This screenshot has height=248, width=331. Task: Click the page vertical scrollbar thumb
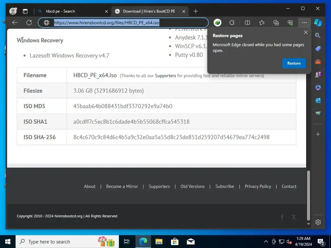coord(308,195)
